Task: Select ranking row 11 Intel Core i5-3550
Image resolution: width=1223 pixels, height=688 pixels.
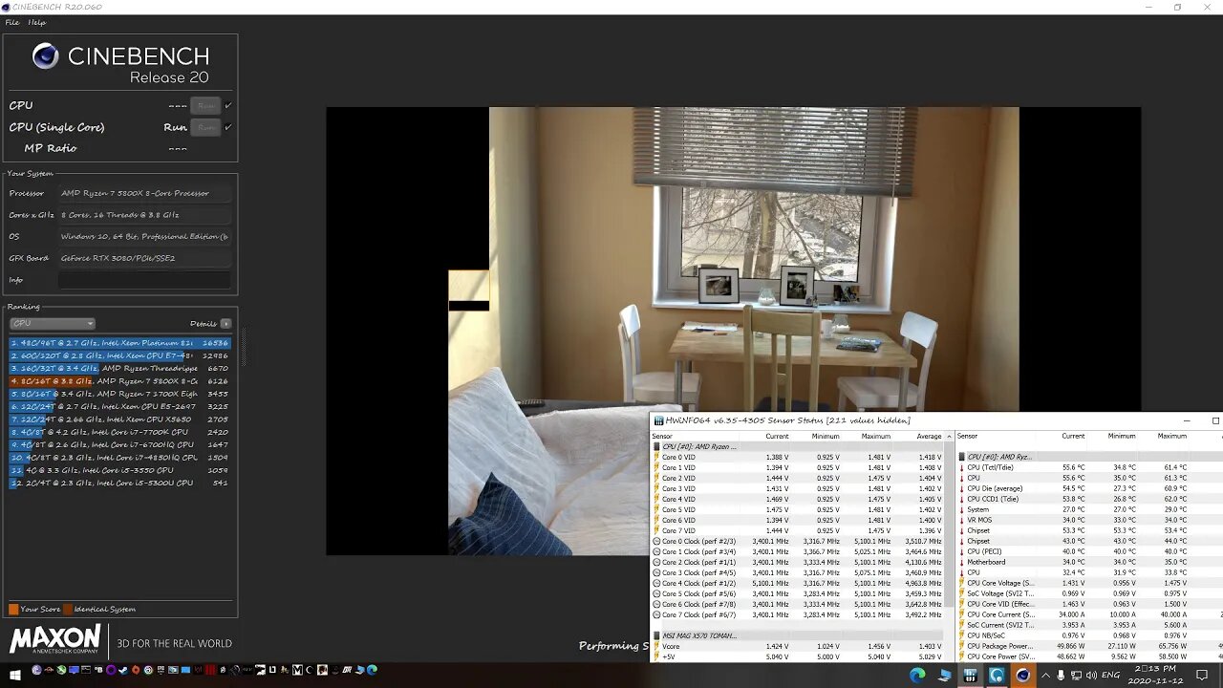Action: [119, 470]
